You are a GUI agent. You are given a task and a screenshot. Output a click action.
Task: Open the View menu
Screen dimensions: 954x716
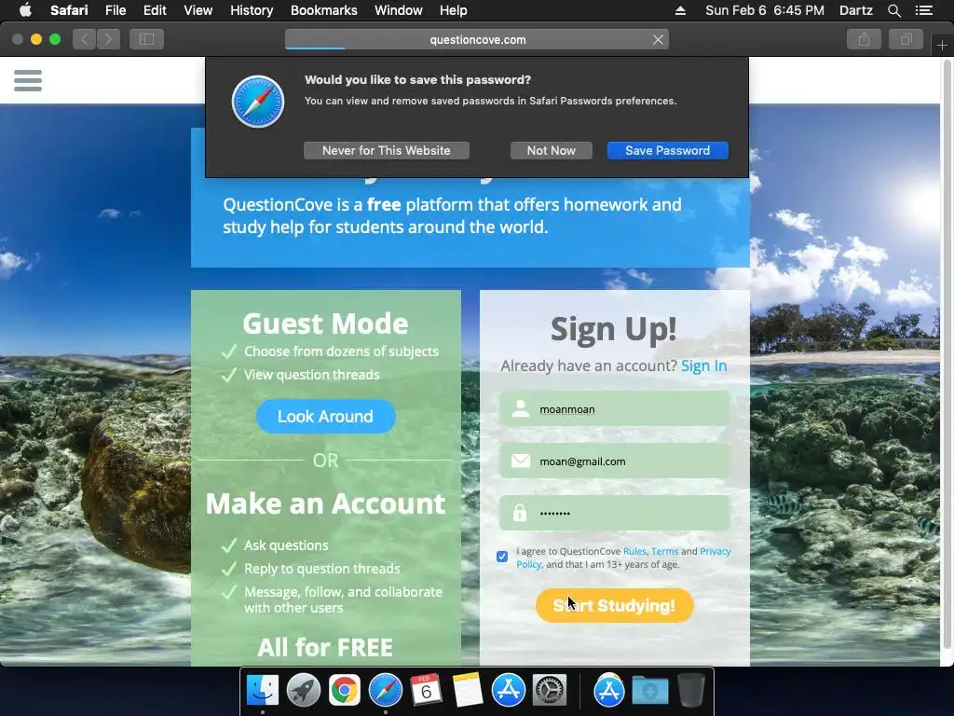[x=198, y=10]
